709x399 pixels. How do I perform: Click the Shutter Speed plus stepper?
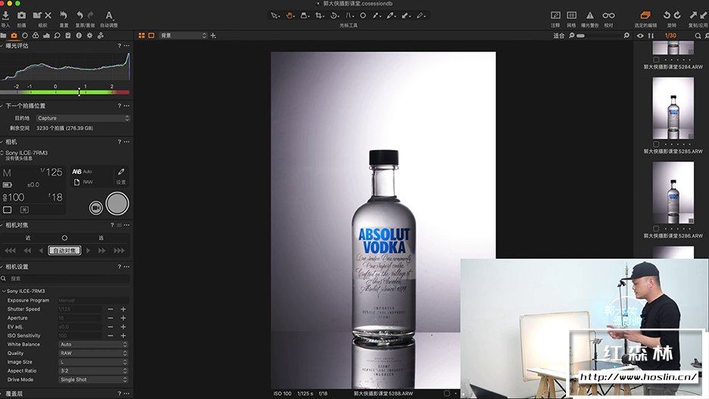pos(123,309)
